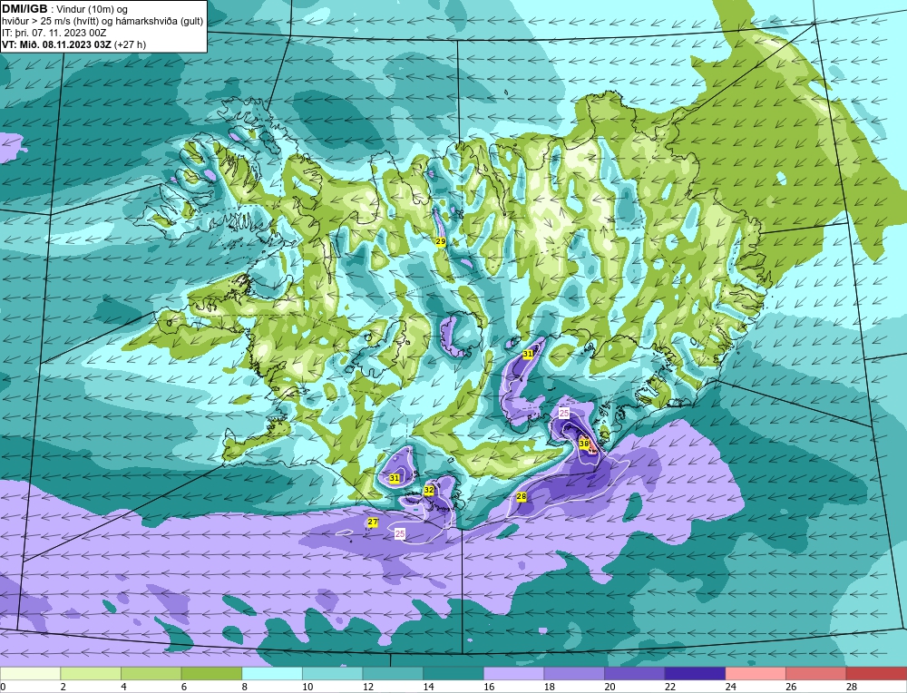
Task: Pick the violet 20–22 m/s legend swatch
Action: pyautogui.click(x=635, y=673)
